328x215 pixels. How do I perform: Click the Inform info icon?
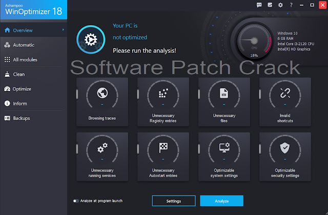click(x=7, y=103)
